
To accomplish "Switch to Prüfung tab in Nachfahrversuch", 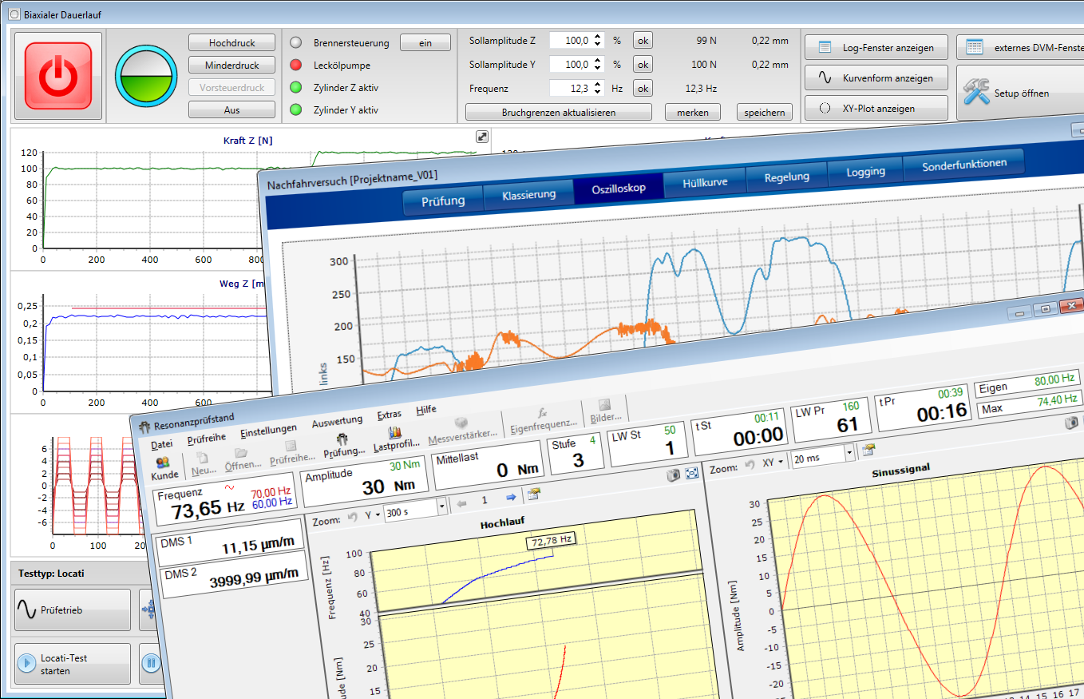I will pyautogui.click(x=443, y=200).
